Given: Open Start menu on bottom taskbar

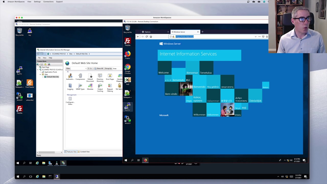Looking at the screenshot, I should click(18, 176).
